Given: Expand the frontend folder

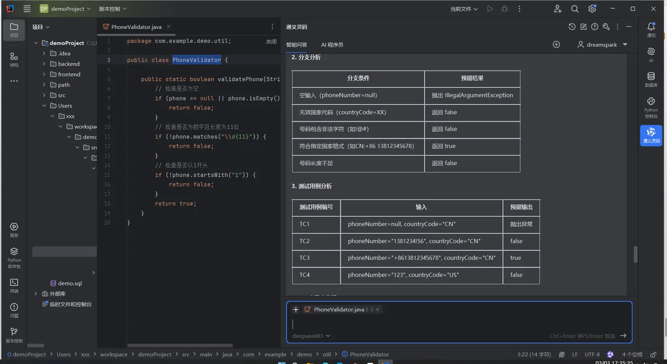Looking at the screenshot, I should click(x=44, y=74).
